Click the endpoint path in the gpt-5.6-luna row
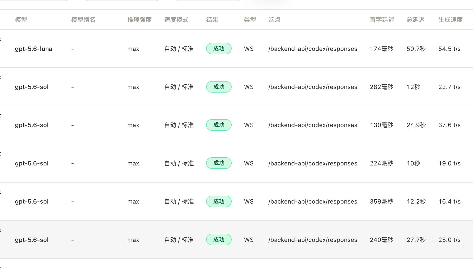 (x=313, y=49)
